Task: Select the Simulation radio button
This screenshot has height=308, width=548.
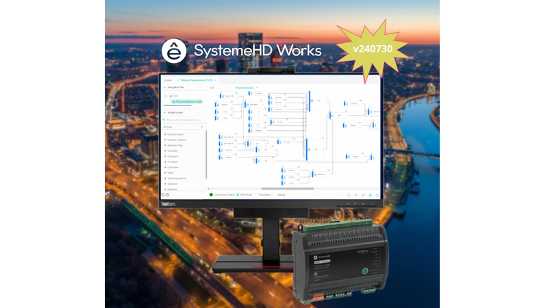Action: (x=256, y=195)
